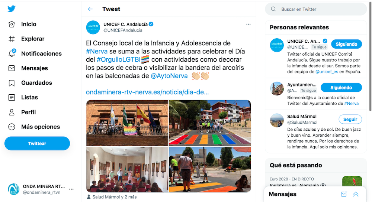Click the Twitter bird logo
This screenshot has height=202, width=372.
coord(12,9)
